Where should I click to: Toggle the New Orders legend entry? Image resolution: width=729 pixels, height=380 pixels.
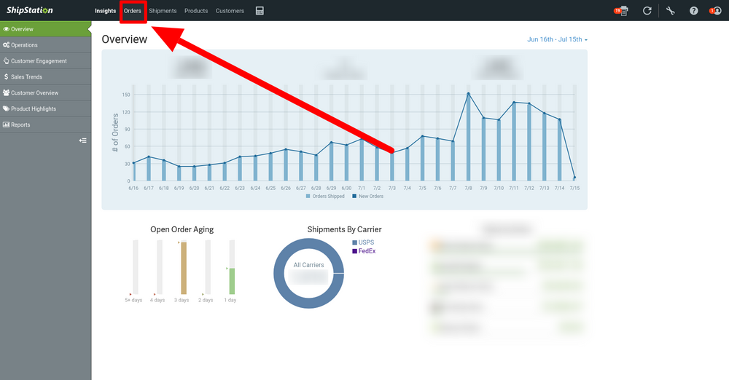tap(367, 197)
